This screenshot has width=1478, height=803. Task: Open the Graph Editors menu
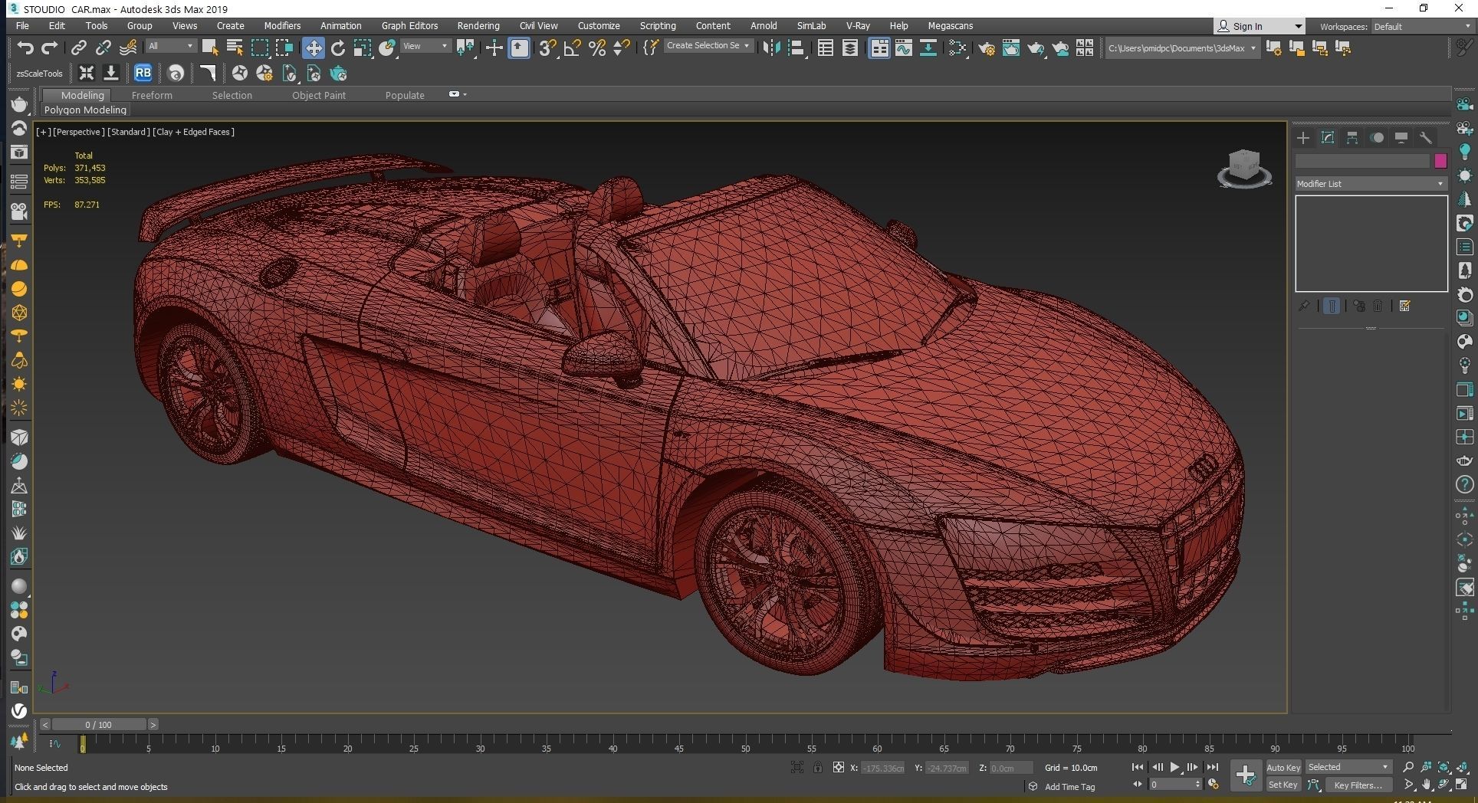409,26
